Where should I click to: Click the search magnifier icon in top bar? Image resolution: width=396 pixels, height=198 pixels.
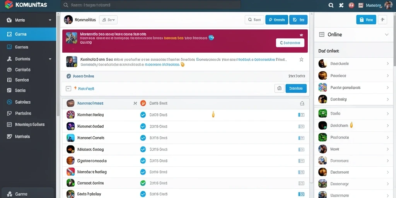pyautogui.click(x=331, y=5)
